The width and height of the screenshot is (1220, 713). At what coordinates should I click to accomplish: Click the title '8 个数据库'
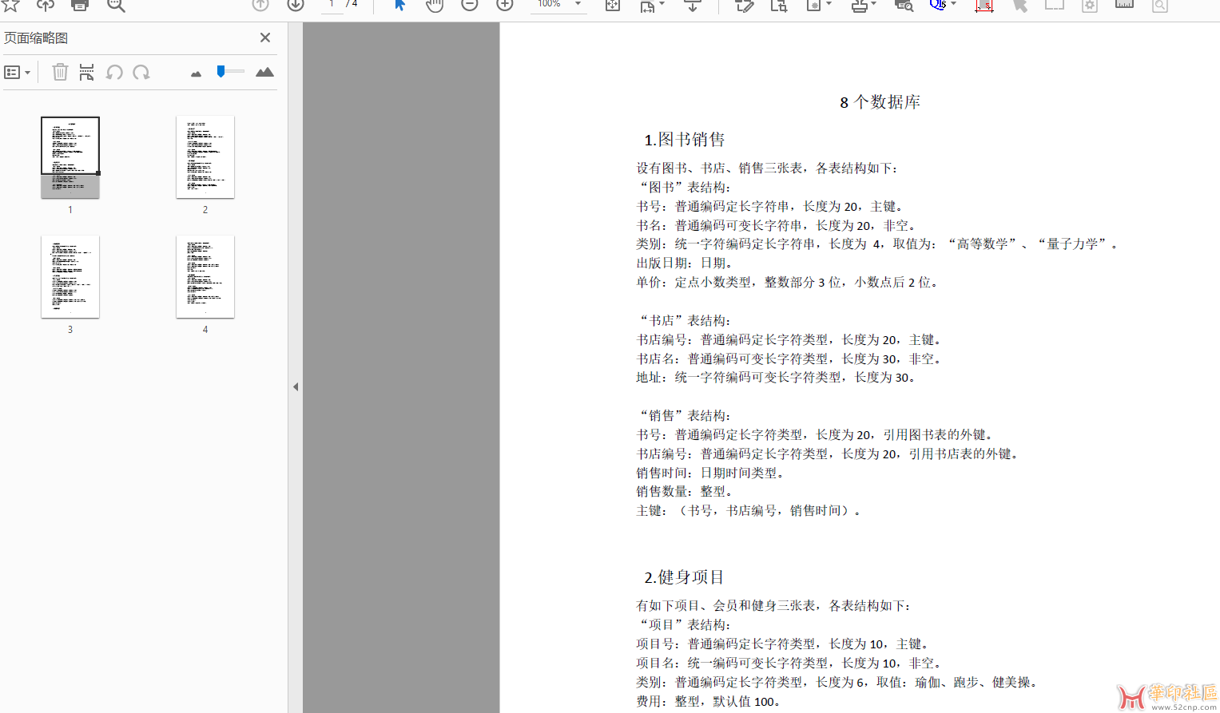coord(880,102)
